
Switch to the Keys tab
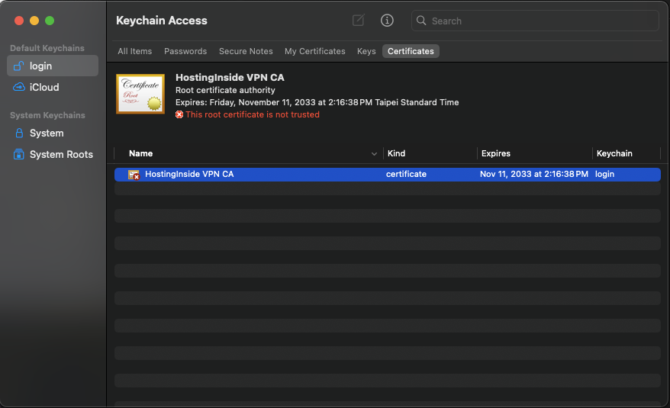coord(366,51)
